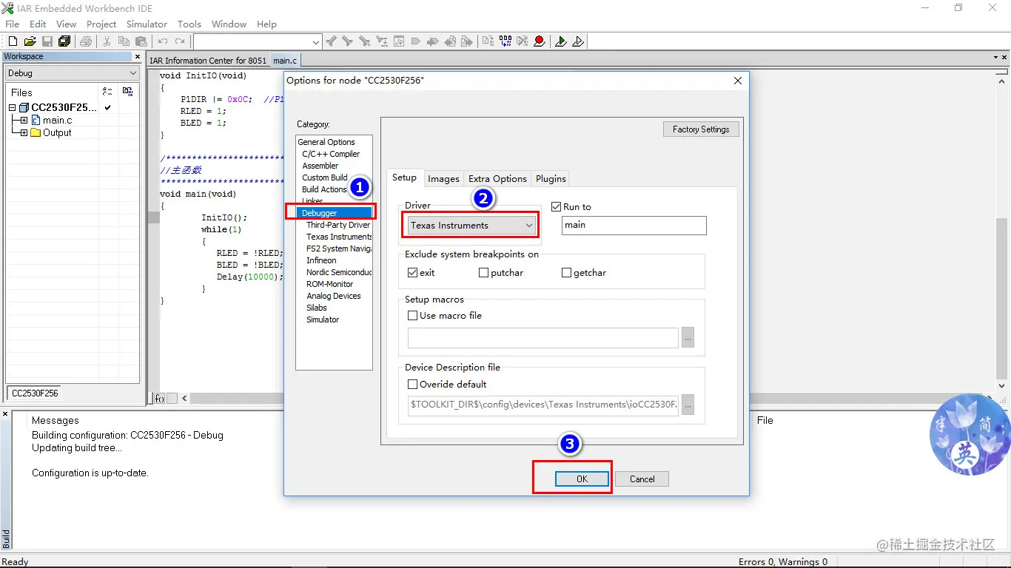Viewport: 1011px width, 568px height.
Task: Check the Overide default checkbox
Action: tap(413, 385)
